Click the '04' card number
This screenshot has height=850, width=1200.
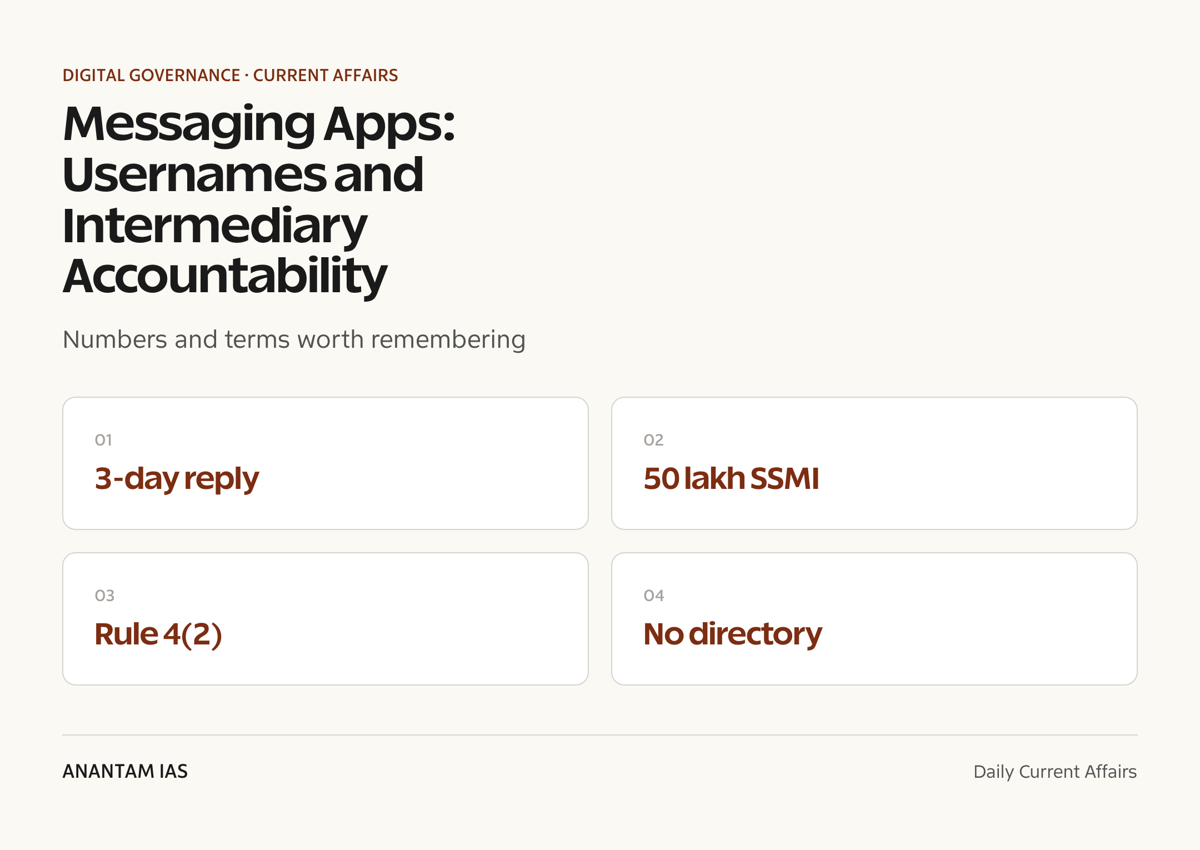(654, 596)
